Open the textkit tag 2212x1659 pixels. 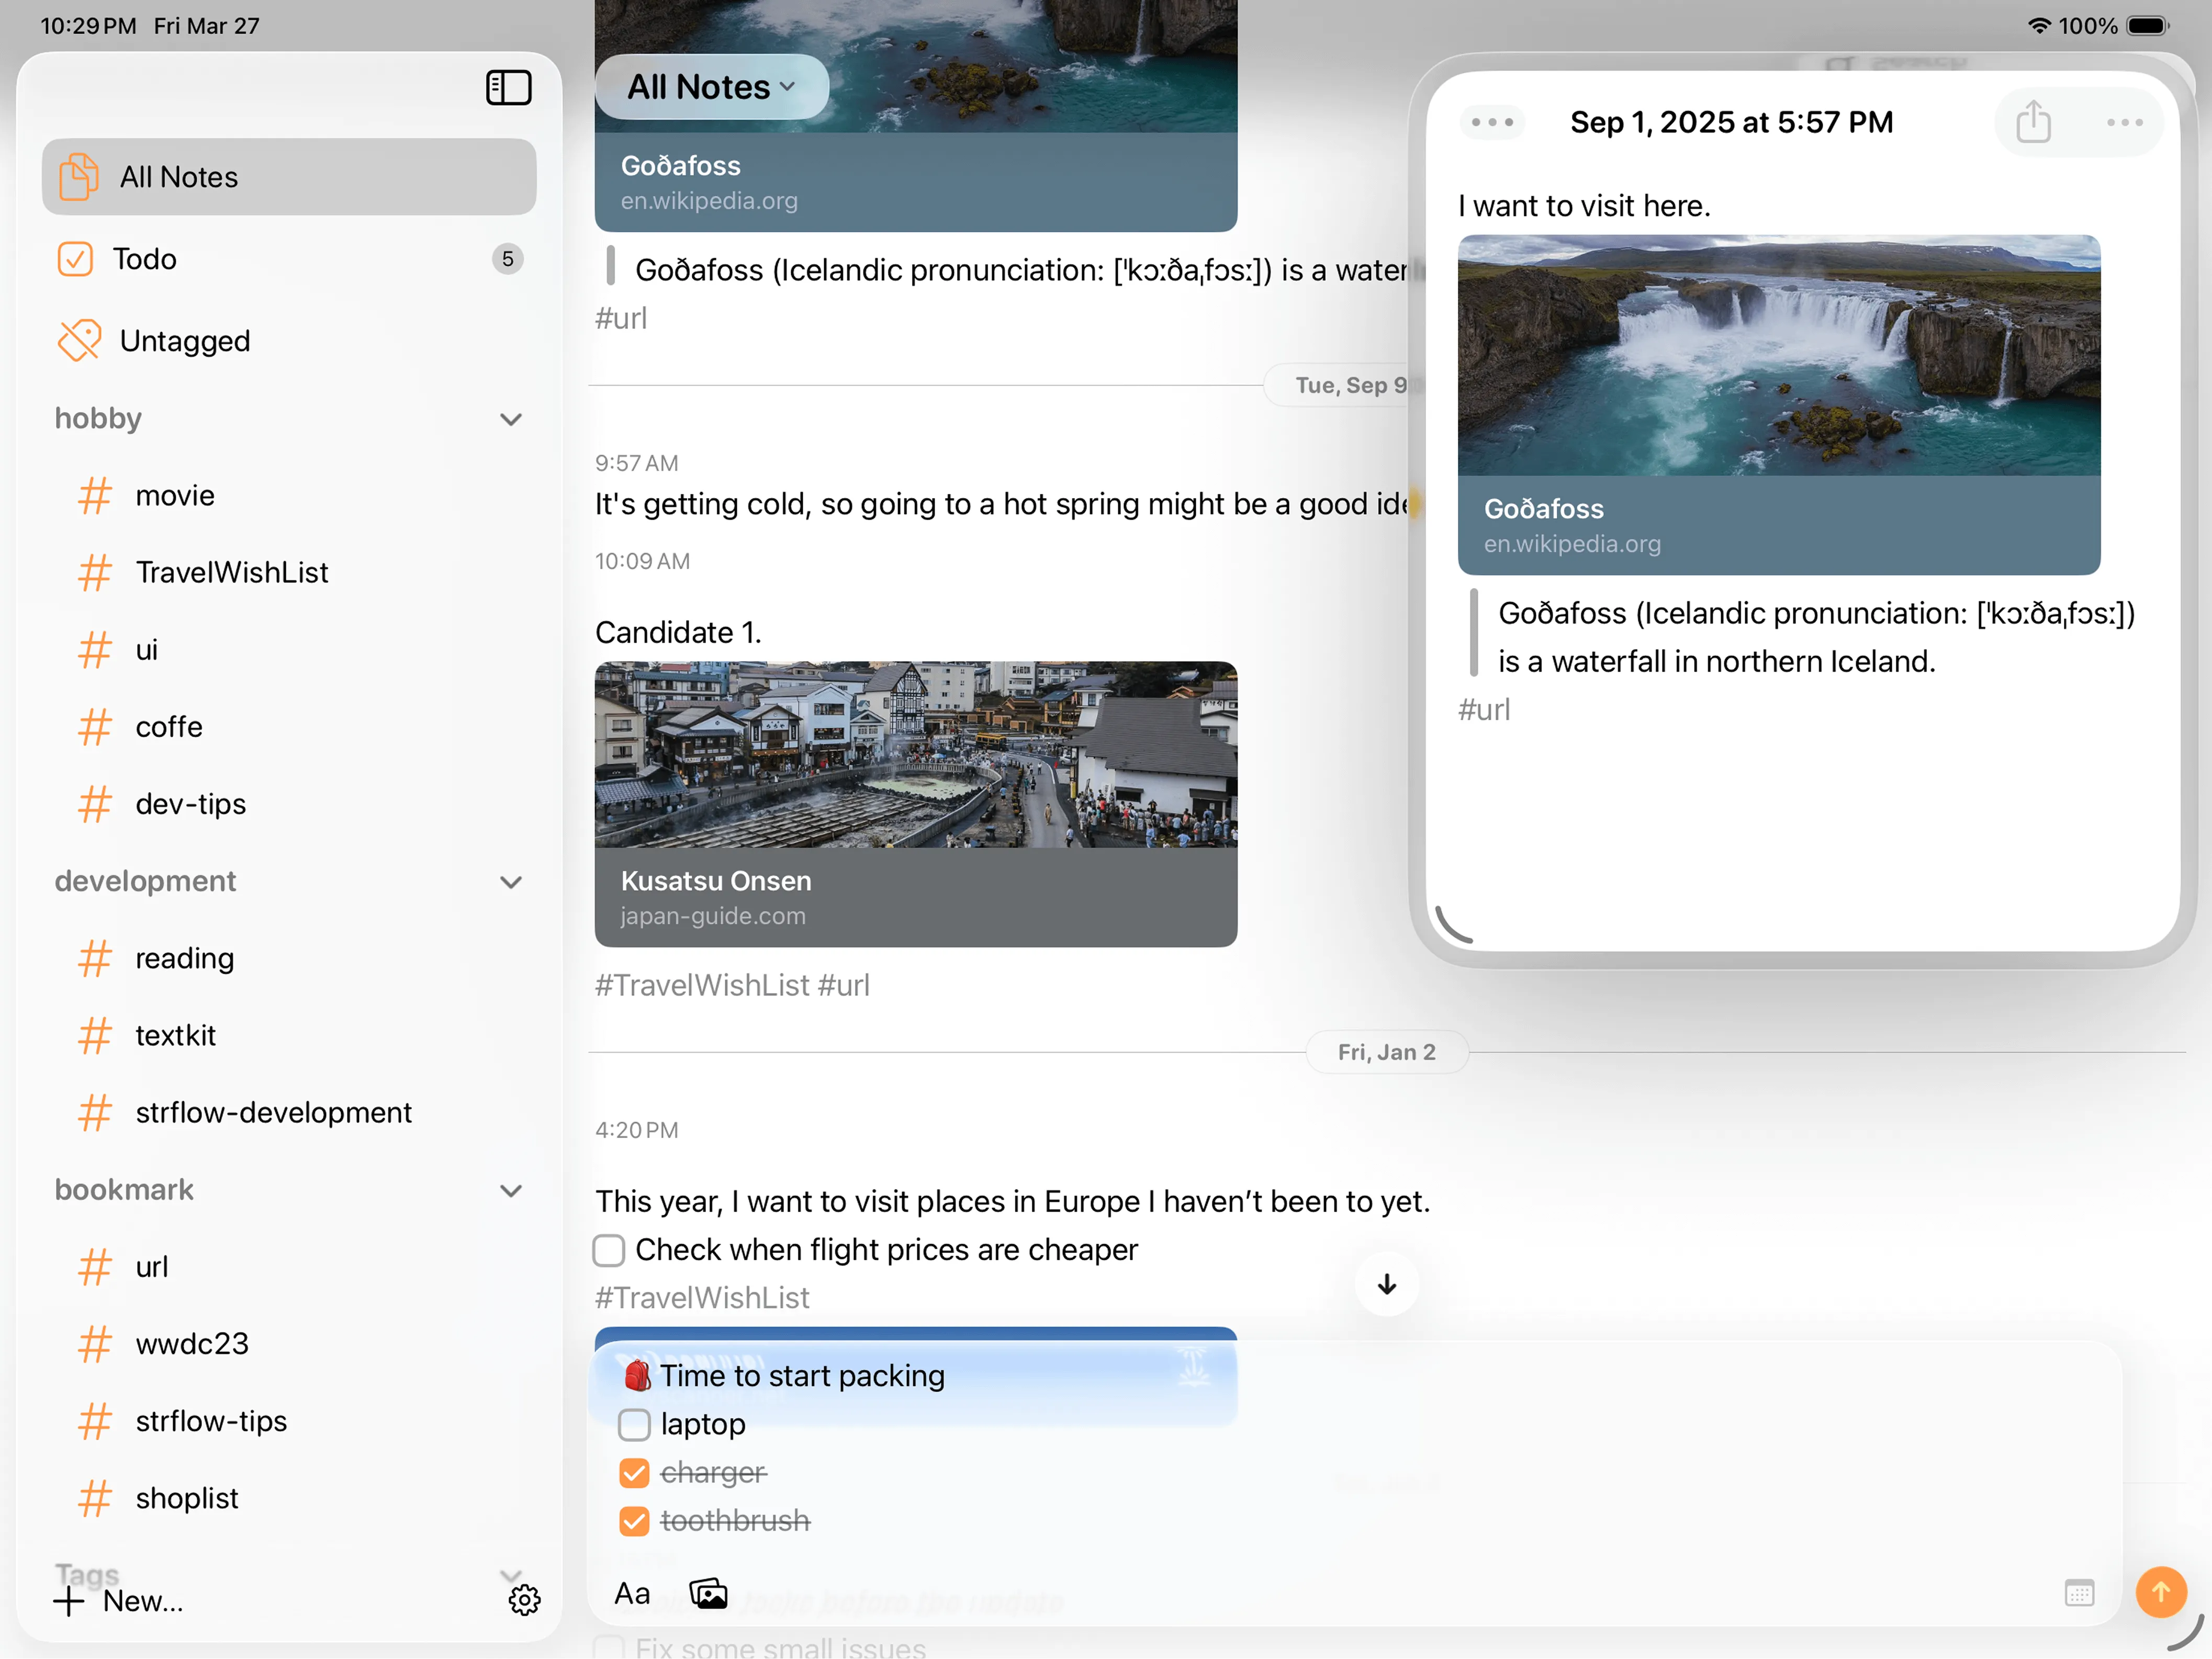[x=289, y=1035]
